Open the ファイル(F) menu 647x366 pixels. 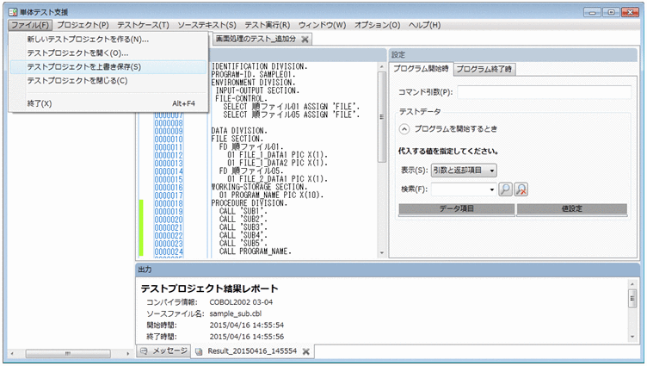coord(30,25)
